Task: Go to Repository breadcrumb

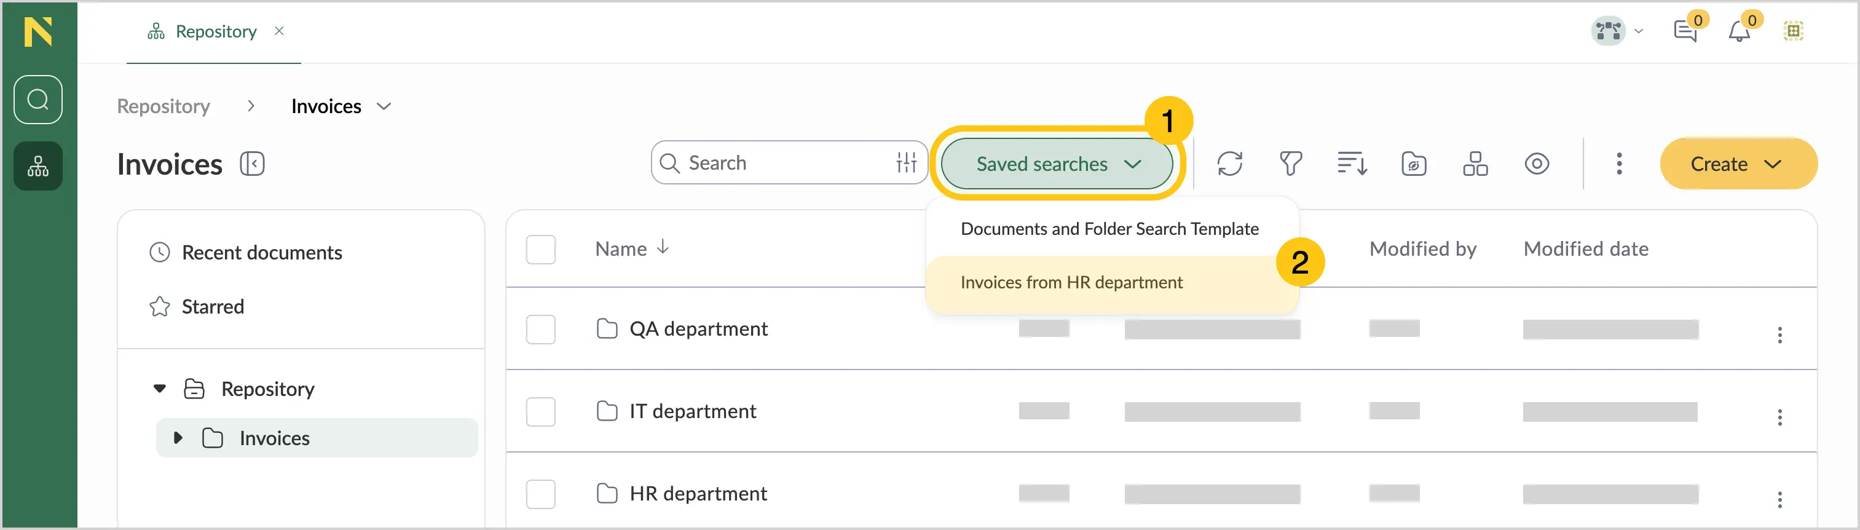Action: (164, 107)
